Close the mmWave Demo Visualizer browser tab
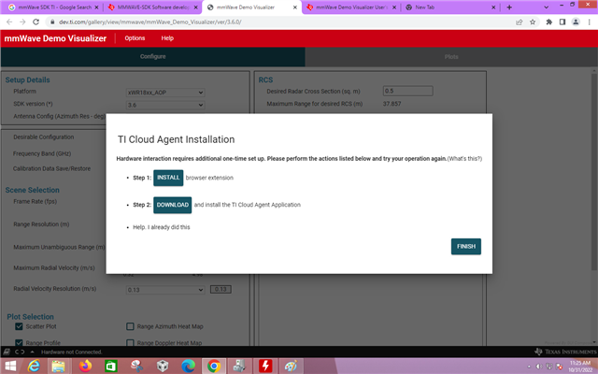598x374 pixels. pyautogui.click(x=295, y=7)
